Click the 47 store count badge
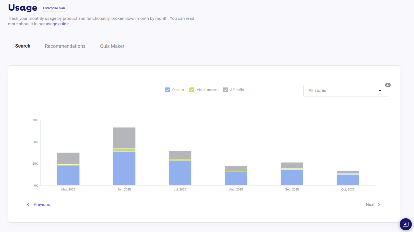 (388, 85)
